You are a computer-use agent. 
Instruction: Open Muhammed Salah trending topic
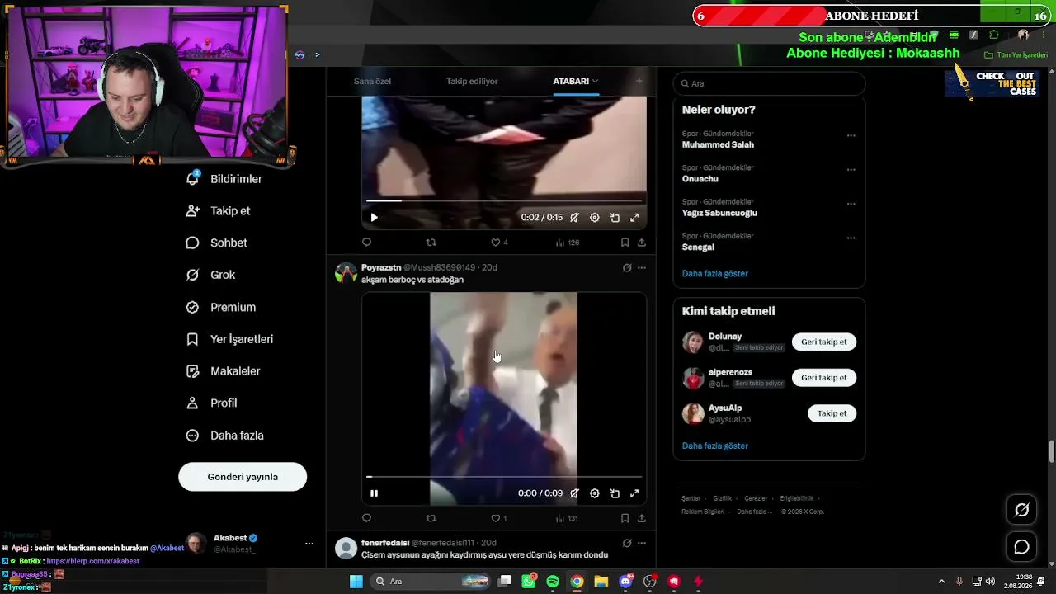(718, 144)
